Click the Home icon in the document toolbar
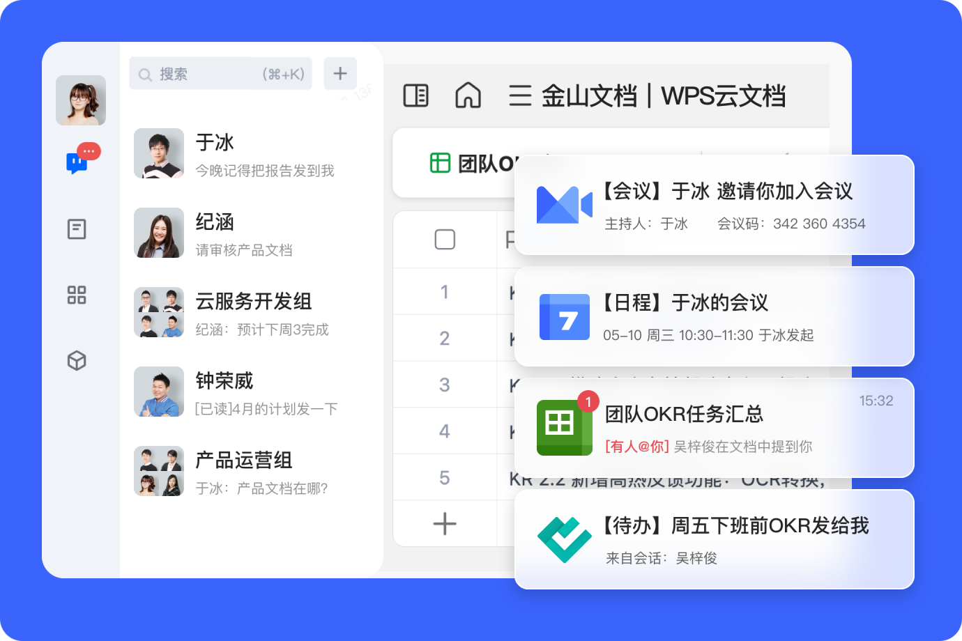Screen dimensions: 962x641 pyautogui.click(x=468, y=96)
